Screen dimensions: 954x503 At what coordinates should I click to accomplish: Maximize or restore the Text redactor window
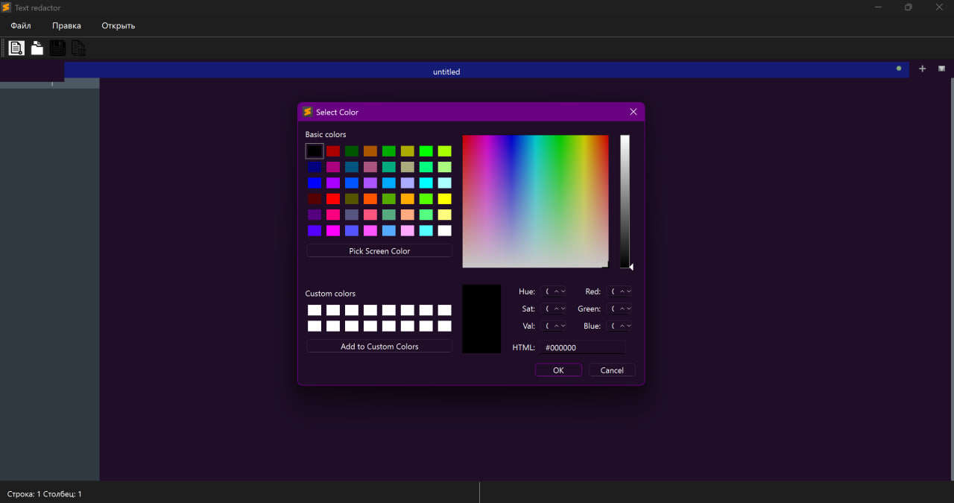pyautogui.click(x=908, y=7)
